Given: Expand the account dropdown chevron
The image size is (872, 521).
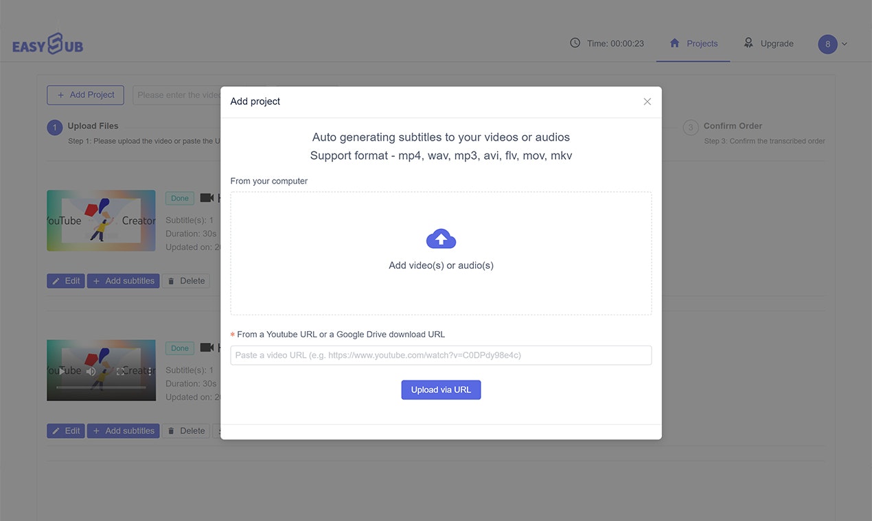Looking at the screenshot, I should [x=845, y=44].
